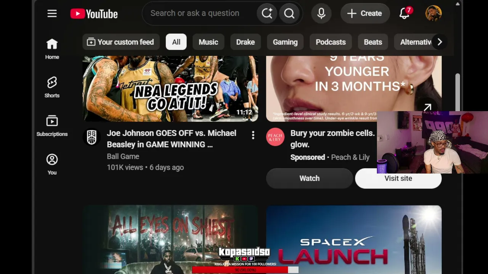Open more options for the Joe Johnson video
488x274 pixels.
(x=253, y=135)
